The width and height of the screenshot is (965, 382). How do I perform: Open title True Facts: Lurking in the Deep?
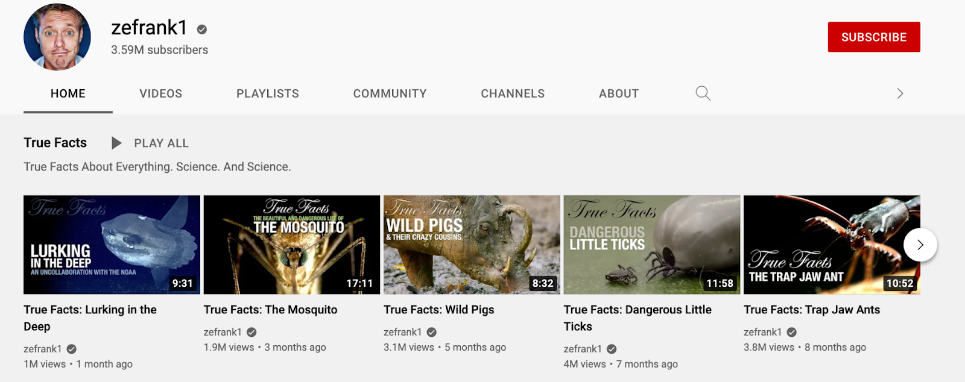[x=90, y=318]
